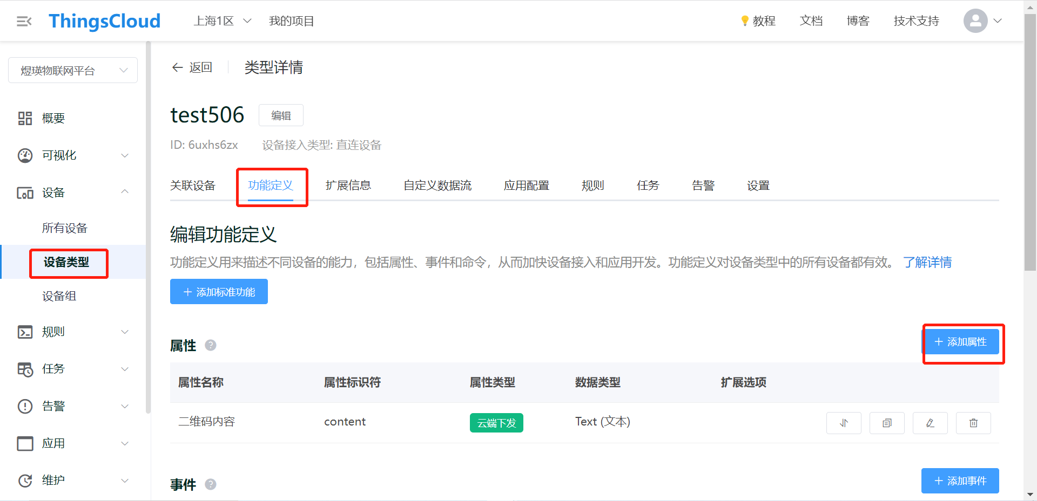Click the page vertical scrollbar
Screen dimensions: 1037x501
(x=1030, y=143)
